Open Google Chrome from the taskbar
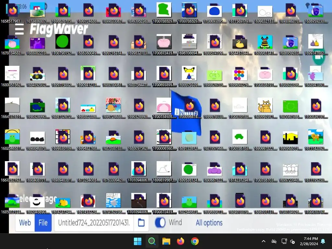The image size is (332, 249). 195,241
